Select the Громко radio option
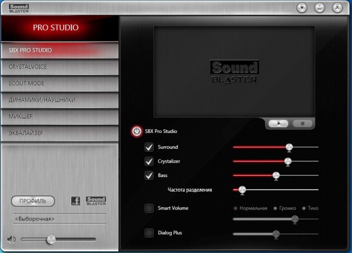The height and width of the screenshot is (253, 352). (275, 208)
